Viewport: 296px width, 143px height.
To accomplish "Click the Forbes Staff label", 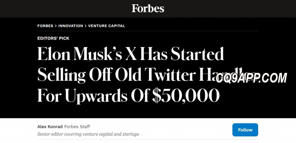I will click(x=77, y=126).
